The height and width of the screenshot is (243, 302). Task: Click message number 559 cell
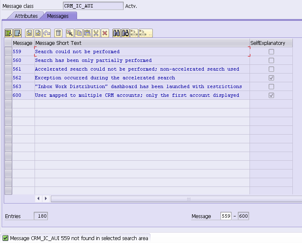coord(23,52)
